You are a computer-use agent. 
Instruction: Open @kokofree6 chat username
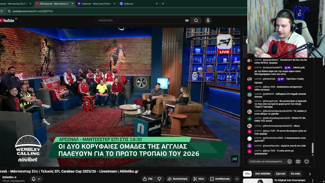click(x=269, y=79)
